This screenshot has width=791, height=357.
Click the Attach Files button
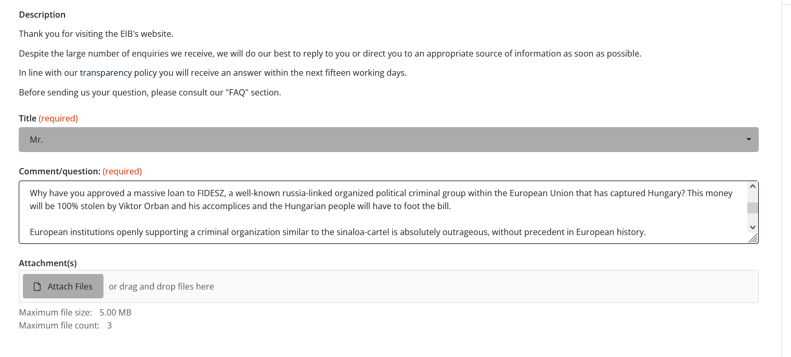click(x=63, y=286)
